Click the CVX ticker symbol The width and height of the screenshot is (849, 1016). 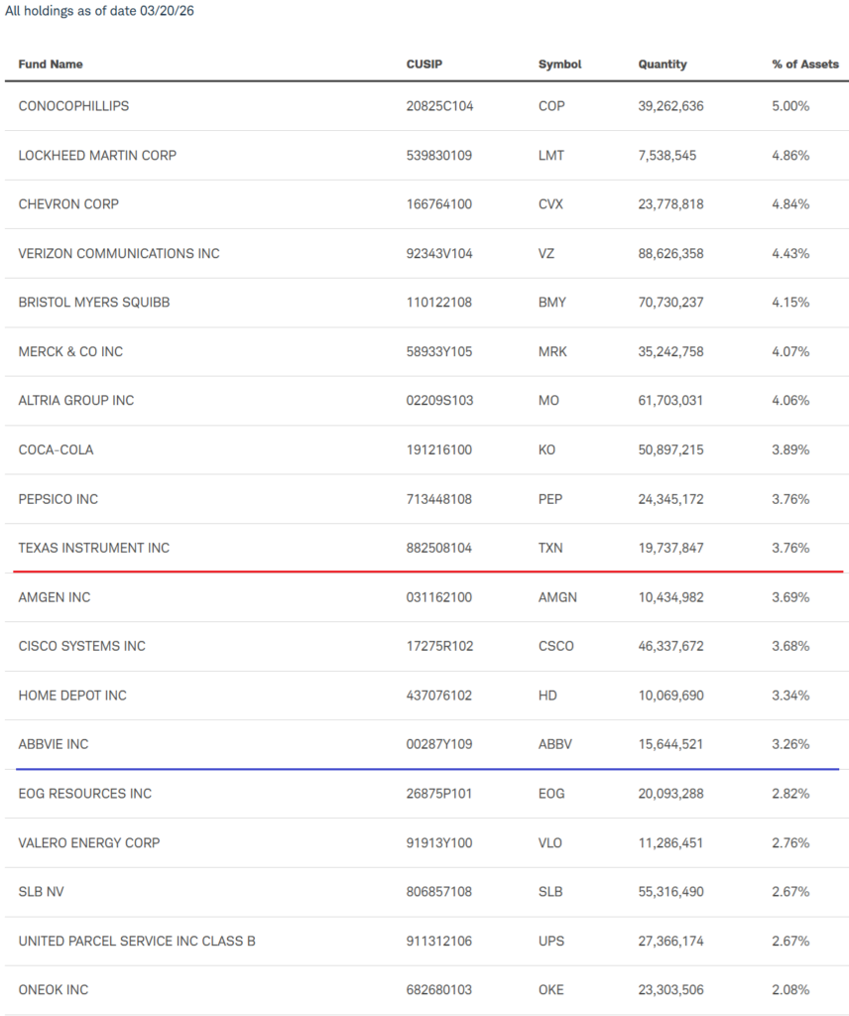[x=550, y=204]
